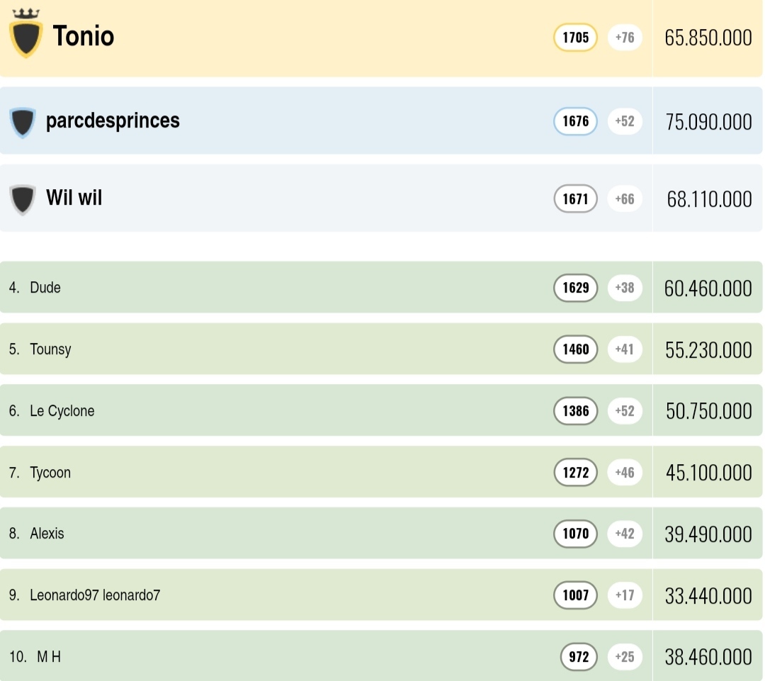Select the Tycoon row name
Viewport: 765px width, 681px height.
pyautogui.click(x=50, y=473)
